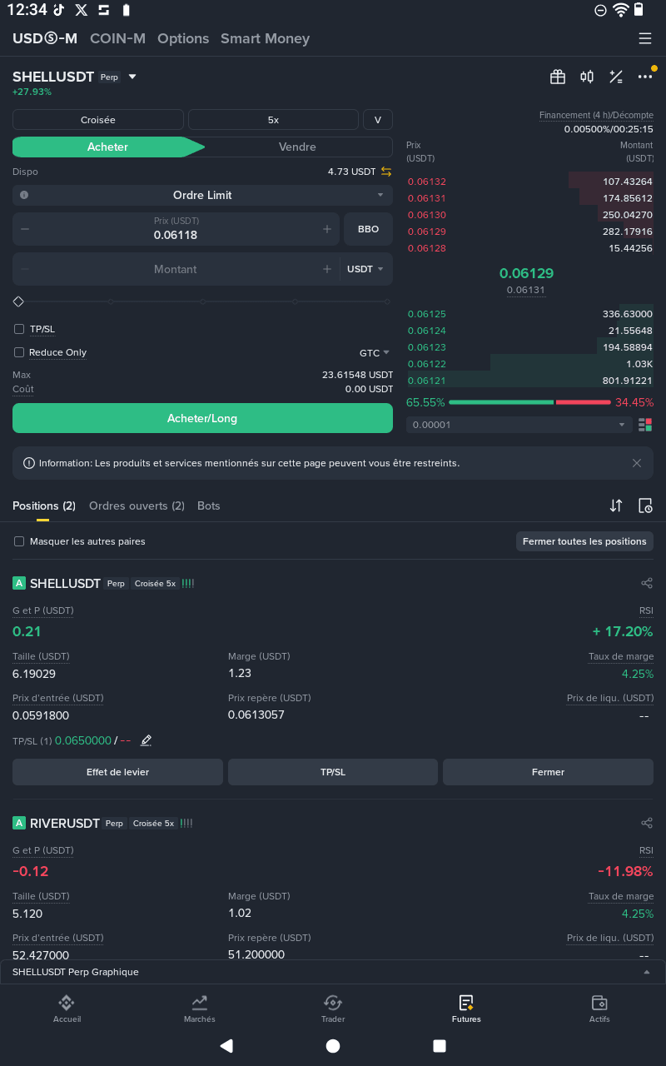Tap the sort positions arrows icon
The width and height of the screenshot is (666, 1066).
pyautogui.click(x=616, y=506)
